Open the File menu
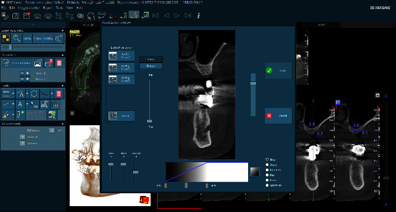 [x=4, y=8]
